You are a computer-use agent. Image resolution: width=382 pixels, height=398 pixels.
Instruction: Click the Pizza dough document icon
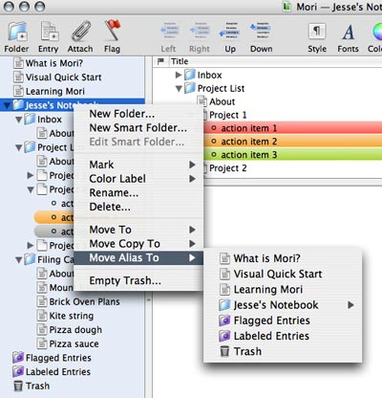[42, 329]
